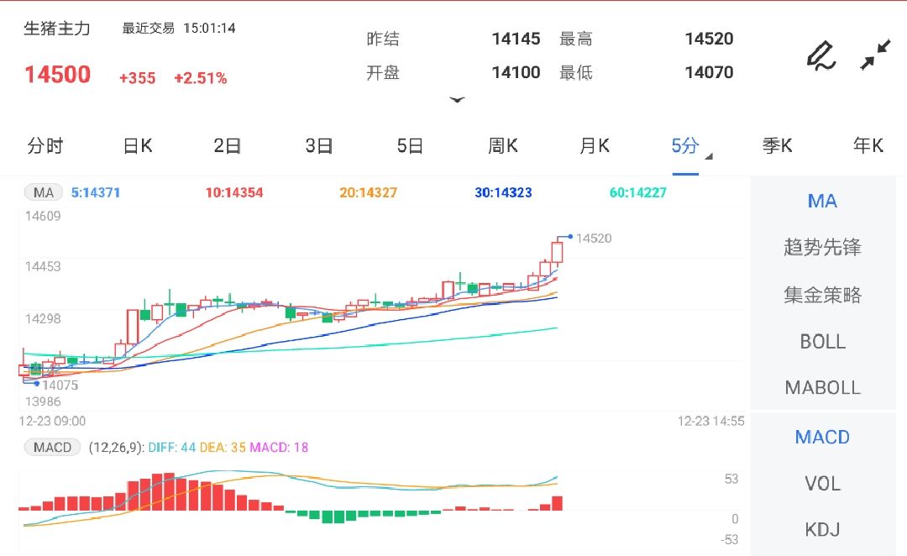Select 集金策略 in the sidebar

[823, 295]
